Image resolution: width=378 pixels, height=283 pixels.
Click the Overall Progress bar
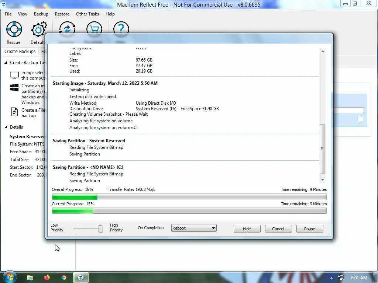click(189, 197)
